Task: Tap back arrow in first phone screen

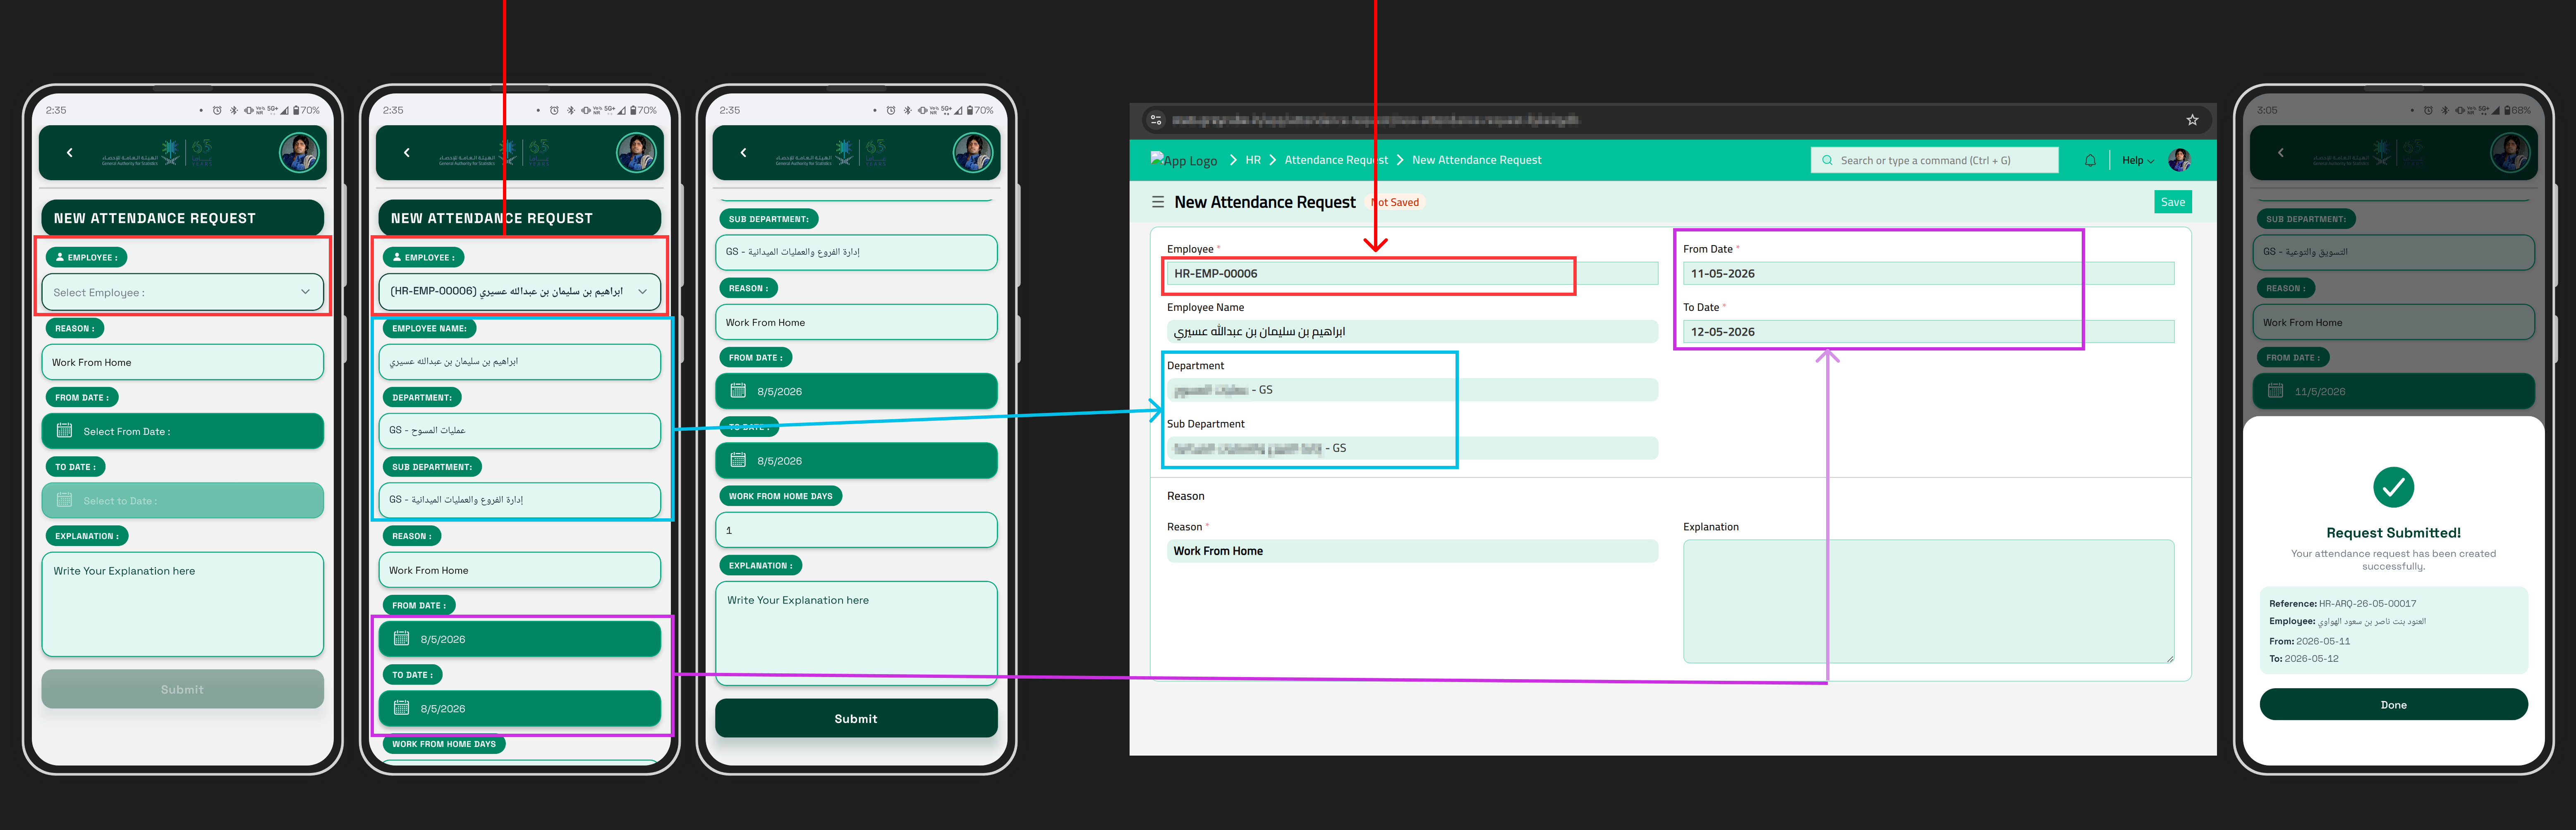Action: point(69,153)
